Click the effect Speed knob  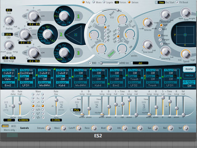(x=186, y=54)
